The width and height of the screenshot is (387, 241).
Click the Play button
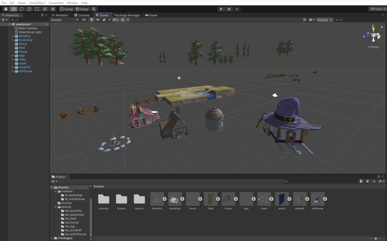pos(221,9)
